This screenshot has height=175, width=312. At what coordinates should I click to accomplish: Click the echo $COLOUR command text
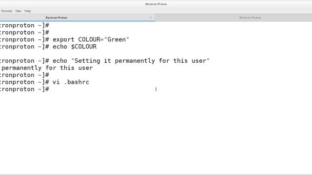[x=75, y=47]
